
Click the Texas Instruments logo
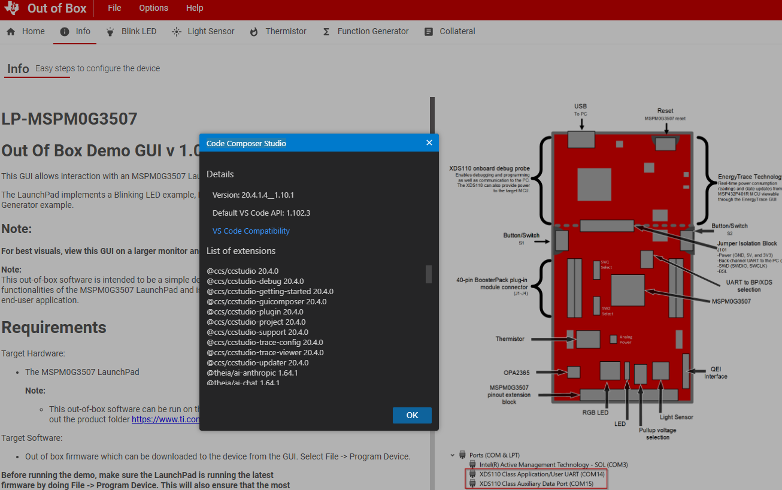click(x=11, y=8)
